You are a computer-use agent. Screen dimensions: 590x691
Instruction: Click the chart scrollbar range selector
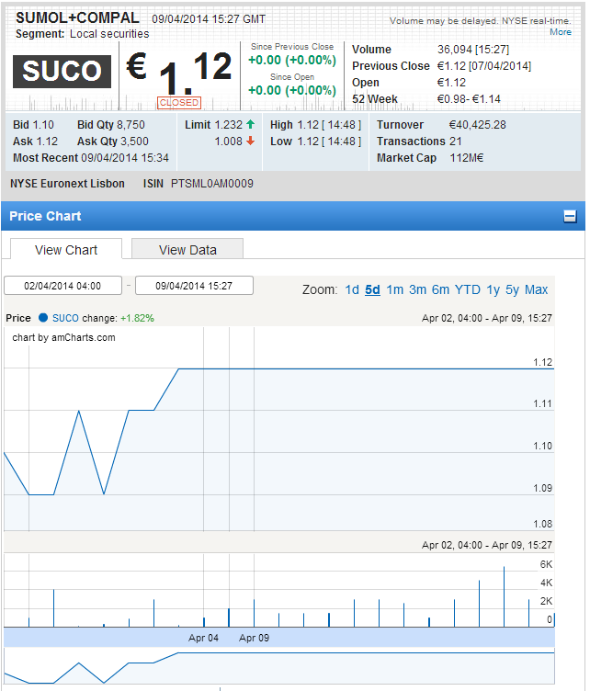coord(278,666)
